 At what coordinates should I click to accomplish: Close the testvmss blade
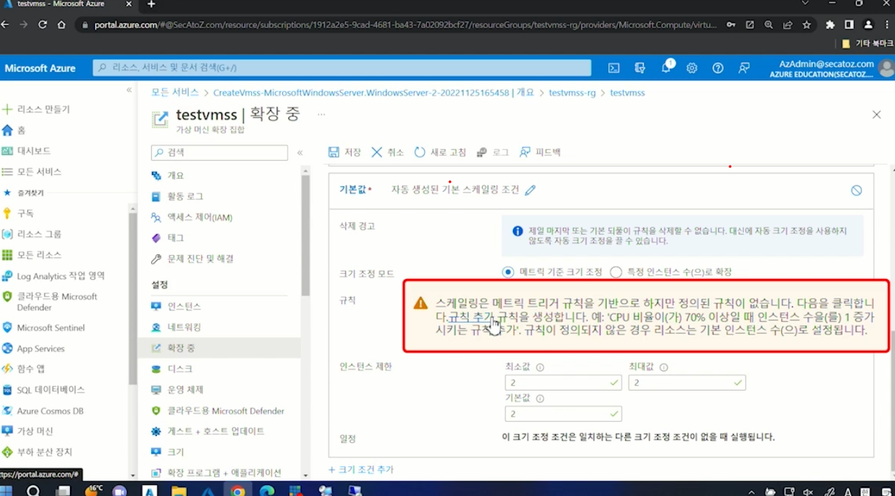point(876,115)
